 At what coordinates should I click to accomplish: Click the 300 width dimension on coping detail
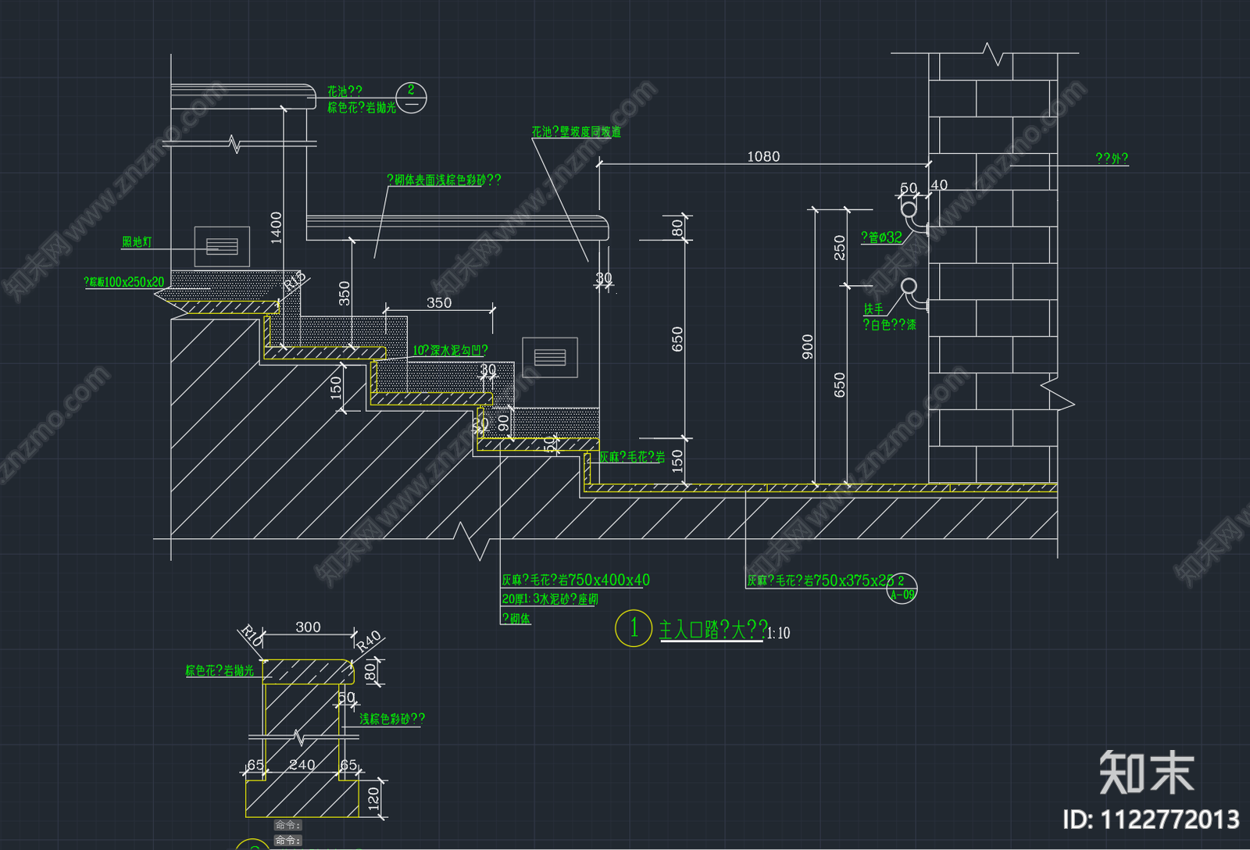tap(308, 627)
